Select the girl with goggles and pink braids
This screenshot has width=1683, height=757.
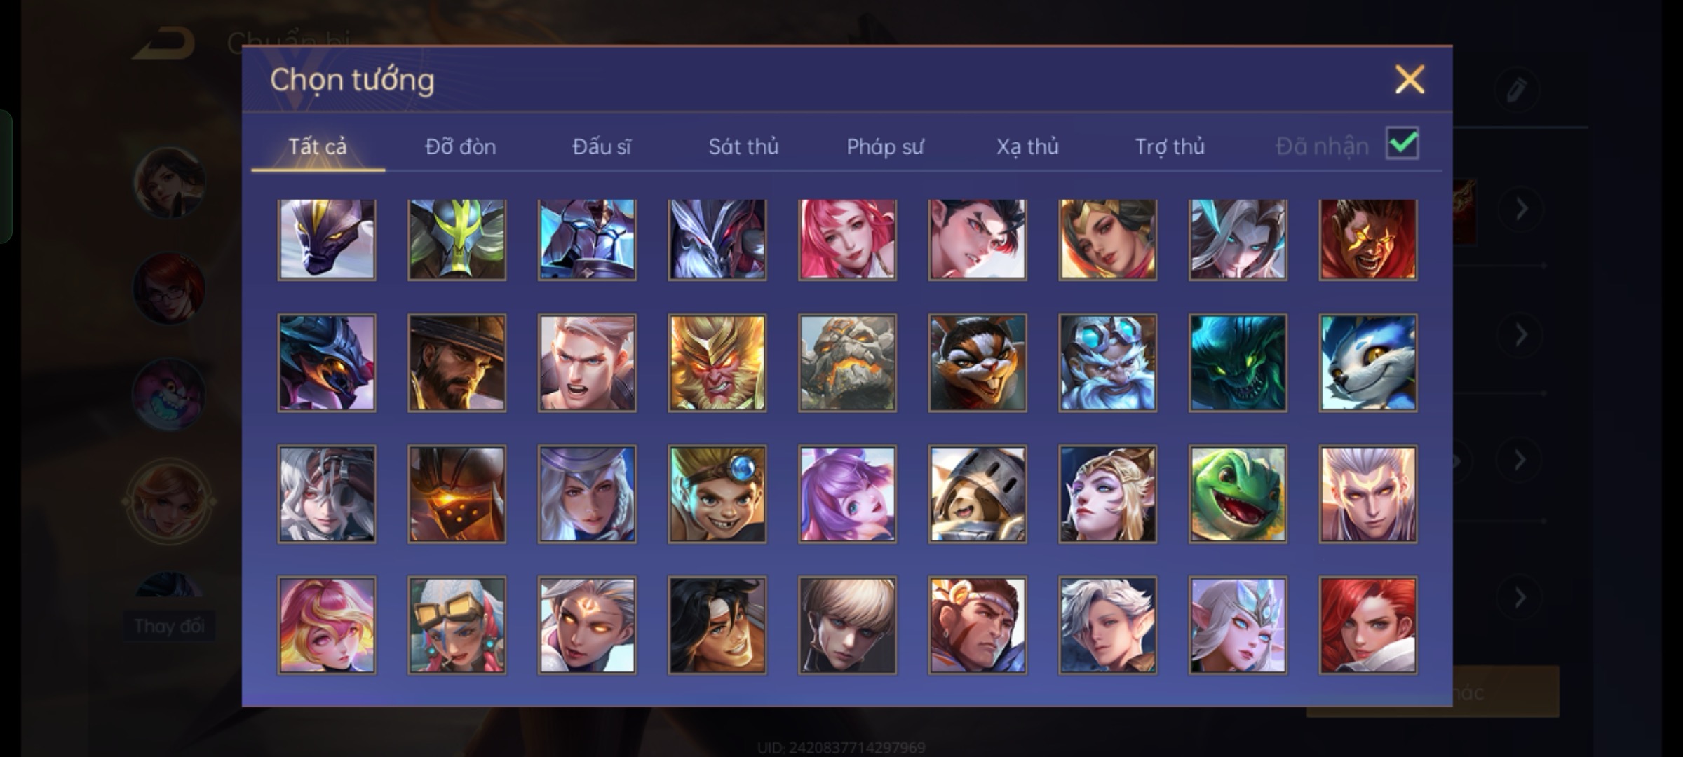tap(457, 625)
